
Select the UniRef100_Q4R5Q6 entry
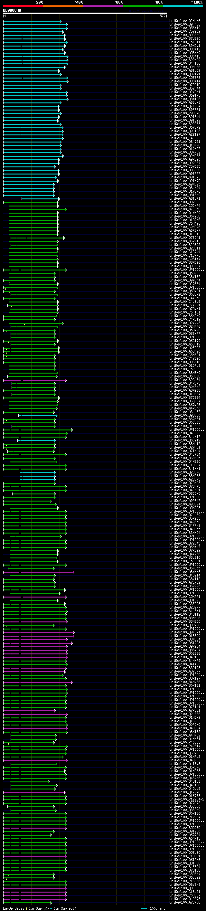tap(185, 899)
